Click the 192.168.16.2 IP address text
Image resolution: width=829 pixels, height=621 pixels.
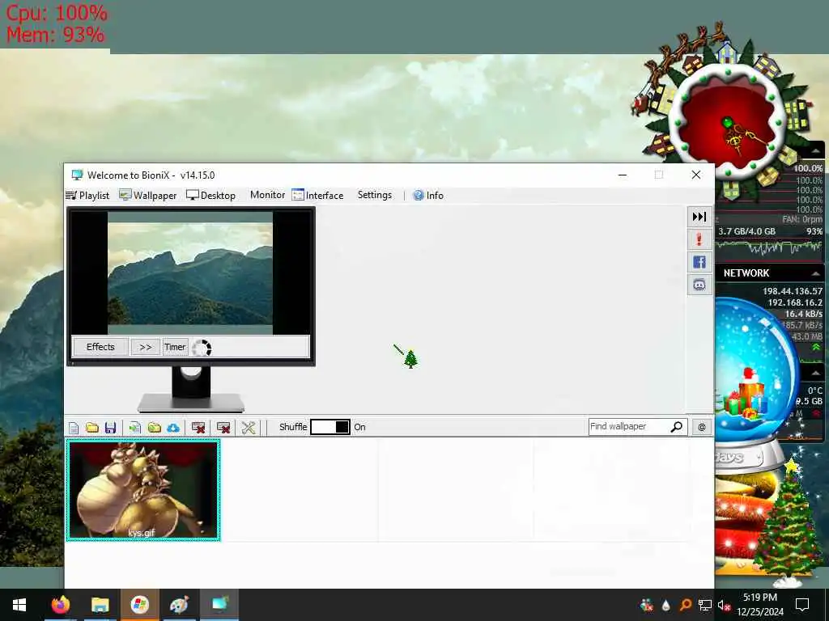pos(795,302)
